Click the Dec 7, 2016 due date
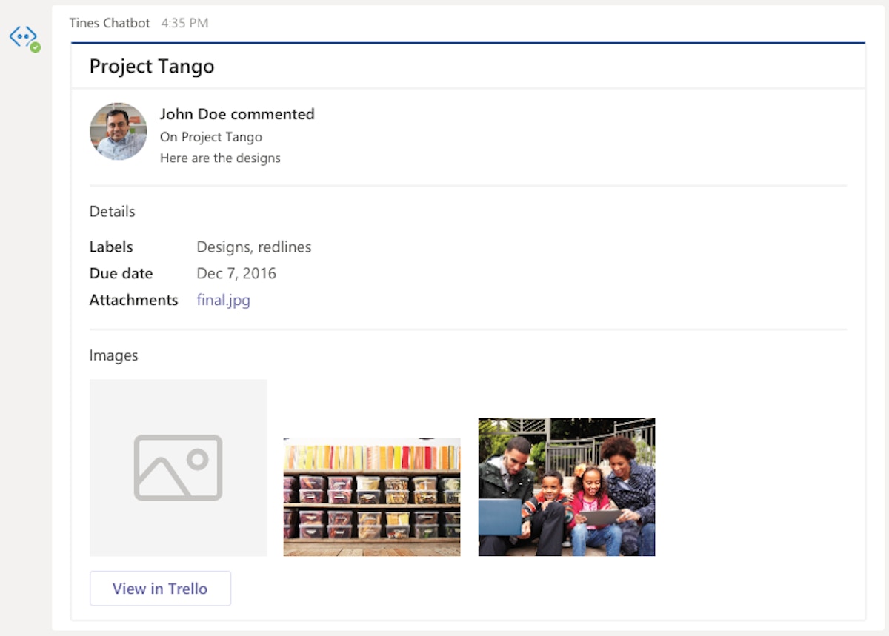The image size is (889, 636). tap(236, 273)
